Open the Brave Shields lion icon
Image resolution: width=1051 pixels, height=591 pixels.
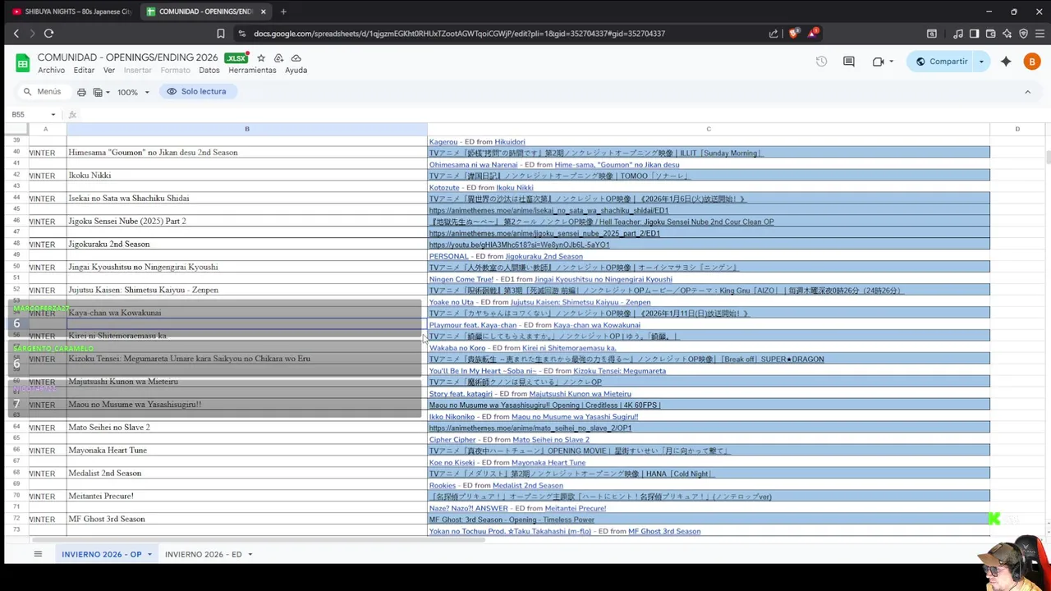coord(793,34)
